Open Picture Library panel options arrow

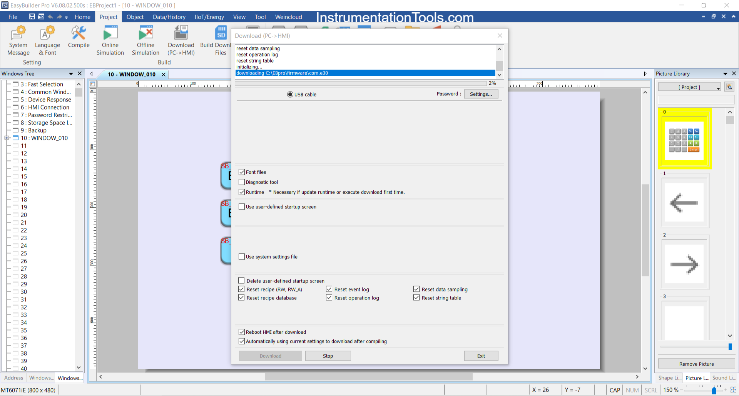tap(725, 74)
